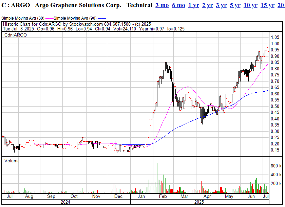This screenshot has height=207, width=285.
Task: Click the 2024 year label on axis
Action: (x=65, y=202)
